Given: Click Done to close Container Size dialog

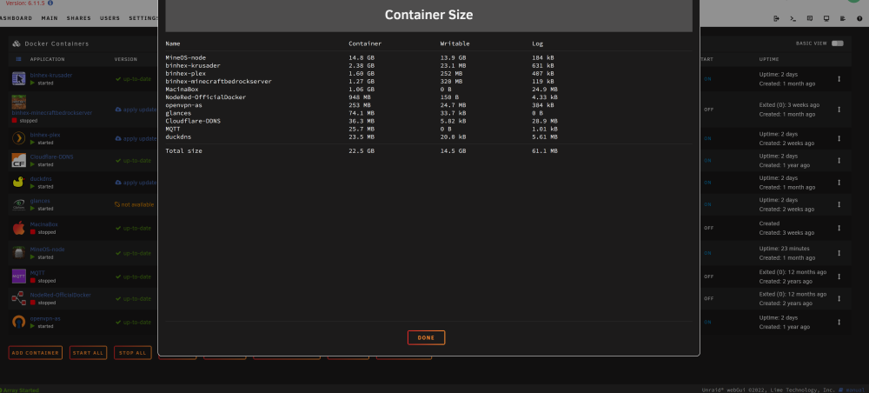Looking at the screenshot, I should click(x=426, y=337).
